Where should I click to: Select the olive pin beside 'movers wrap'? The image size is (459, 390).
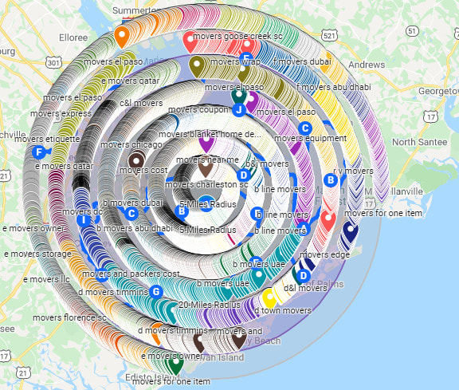197,66
